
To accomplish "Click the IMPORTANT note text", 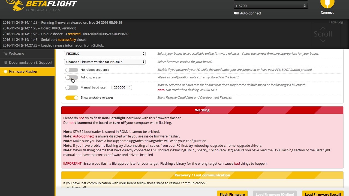I will tap(165, 164).
